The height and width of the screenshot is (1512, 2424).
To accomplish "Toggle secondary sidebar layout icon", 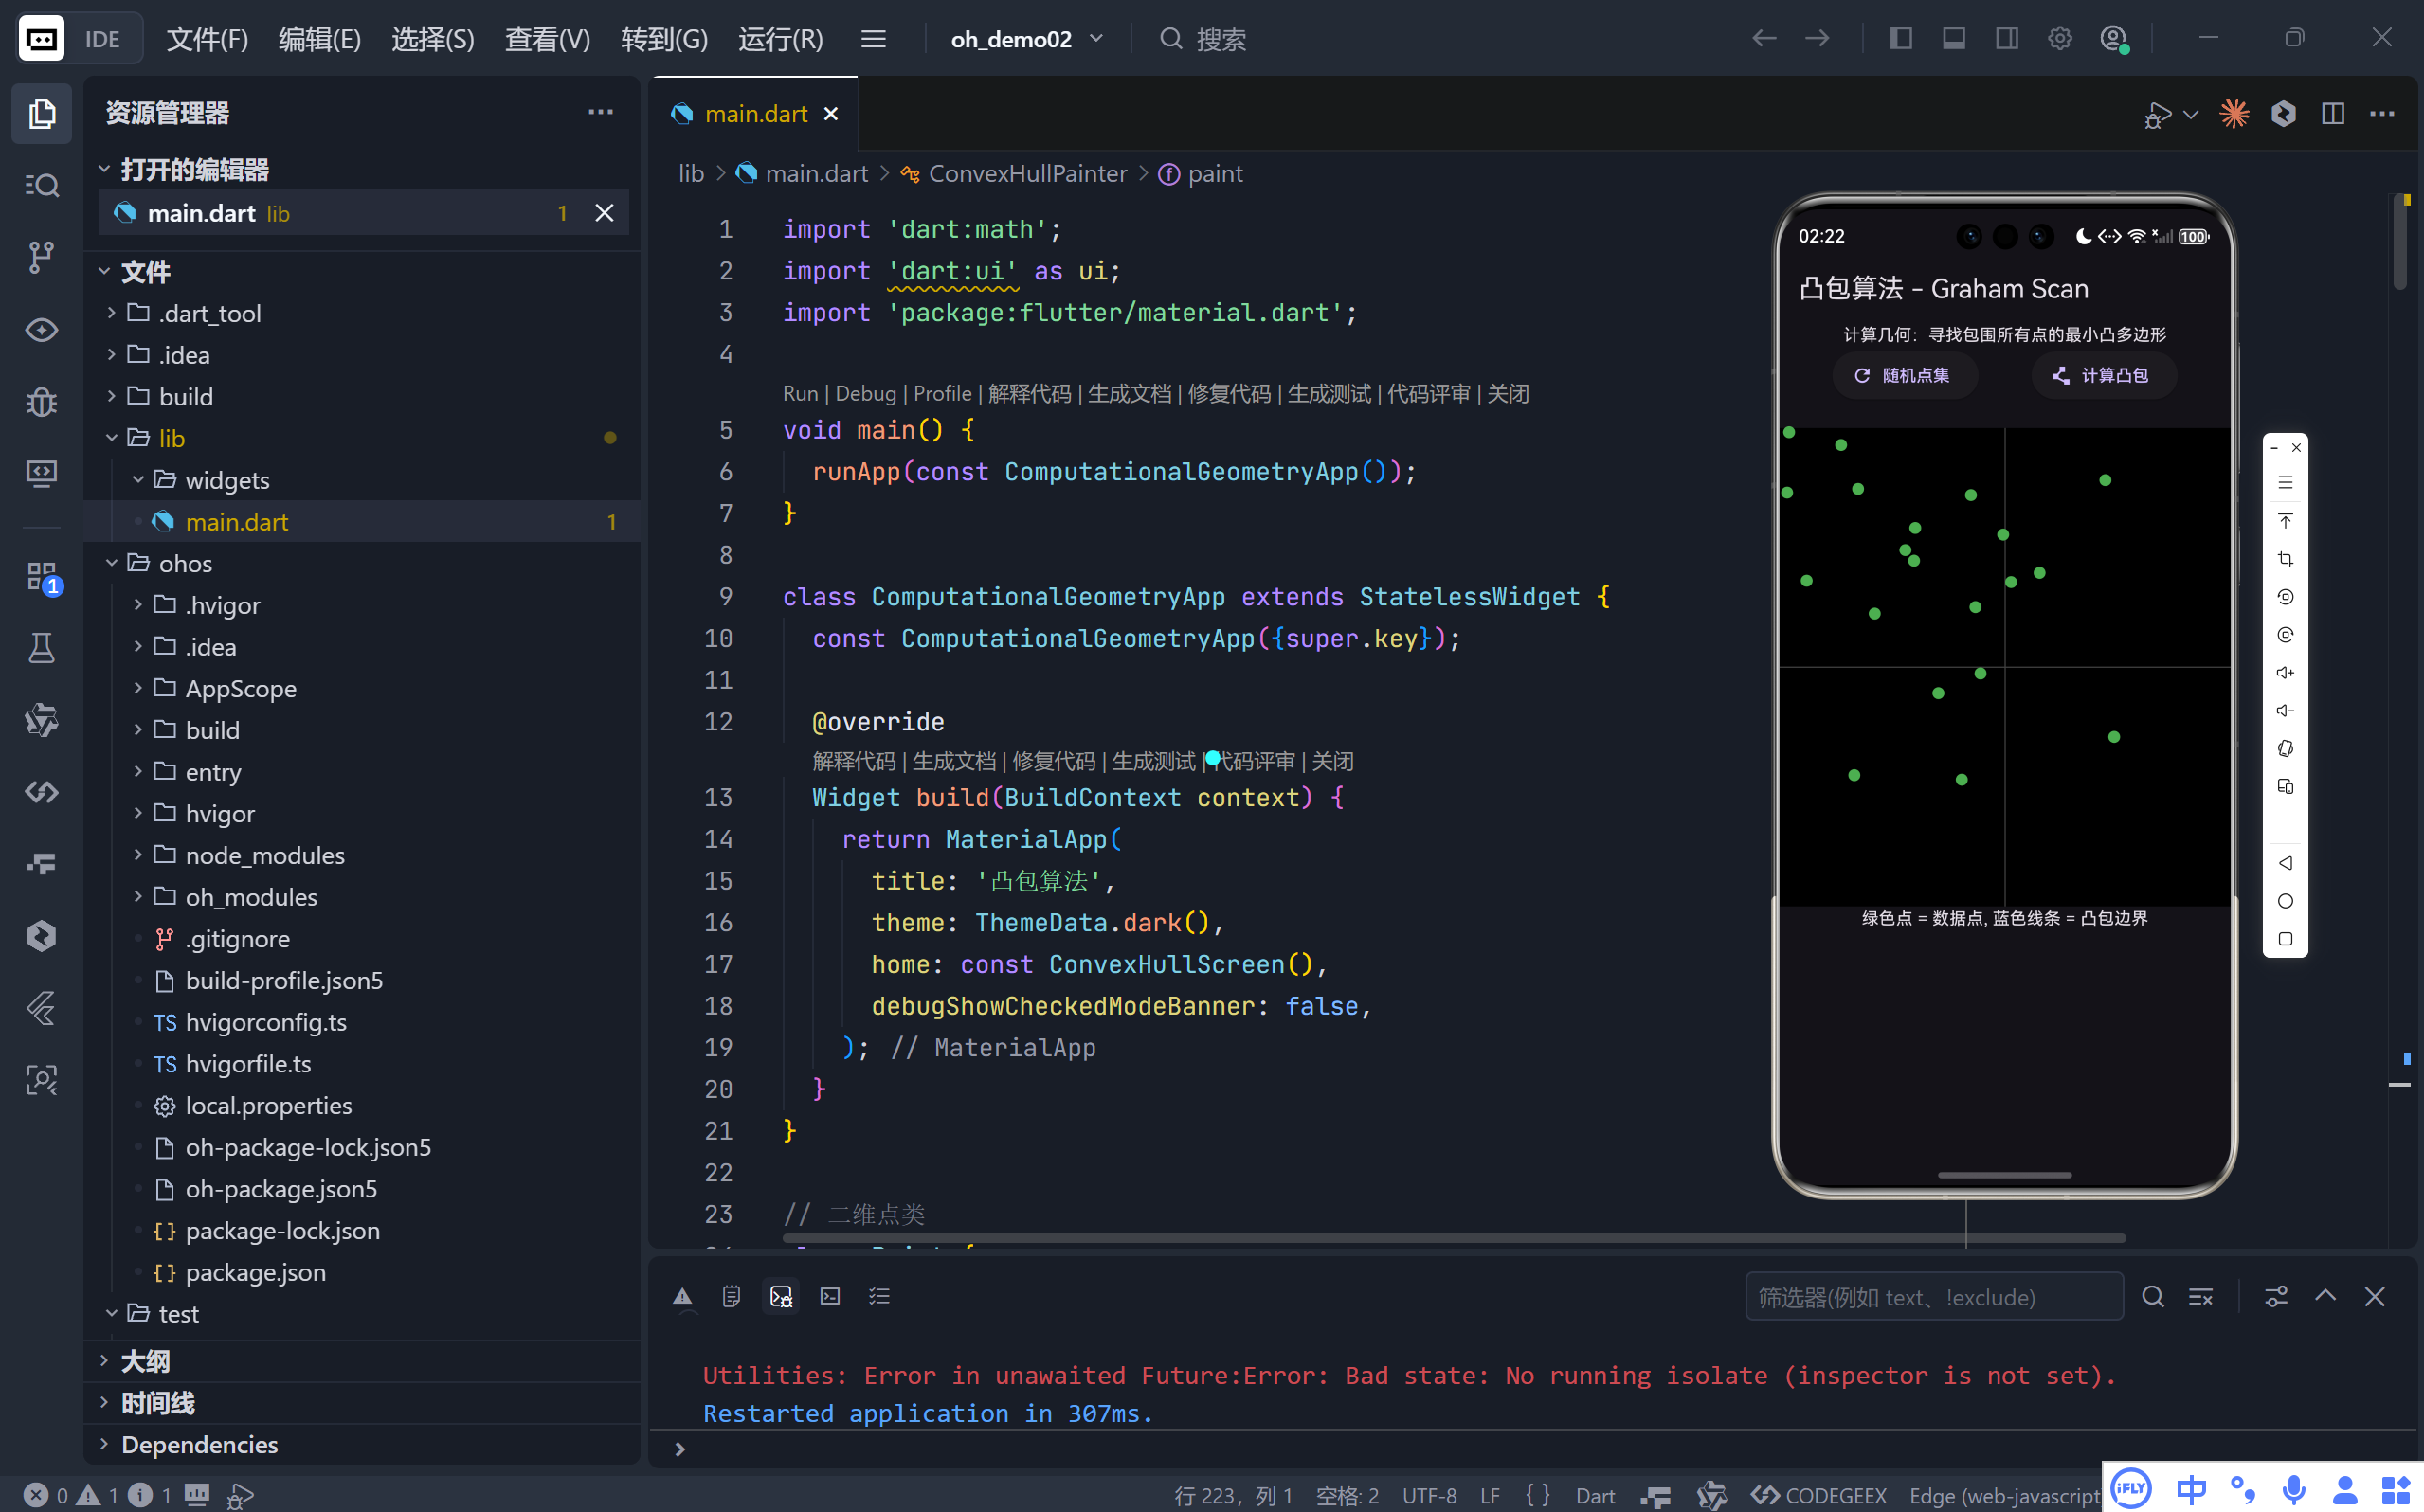I will (2007, 39).
